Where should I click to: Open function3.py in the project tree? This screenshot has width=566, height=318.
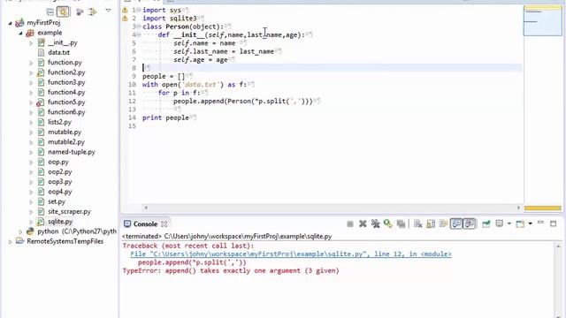coord(66,82)
